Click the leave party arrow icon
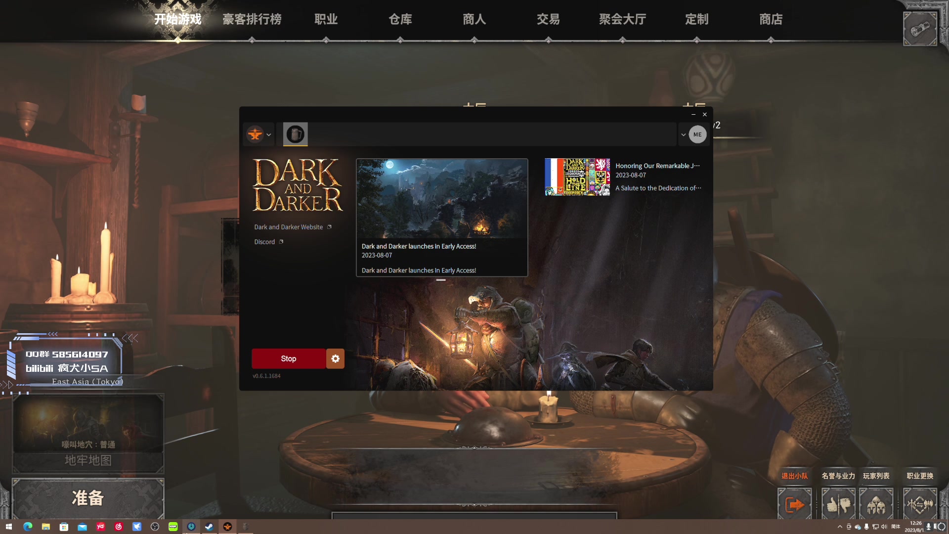This screenshot has height=534, width=949. point(795,504)
